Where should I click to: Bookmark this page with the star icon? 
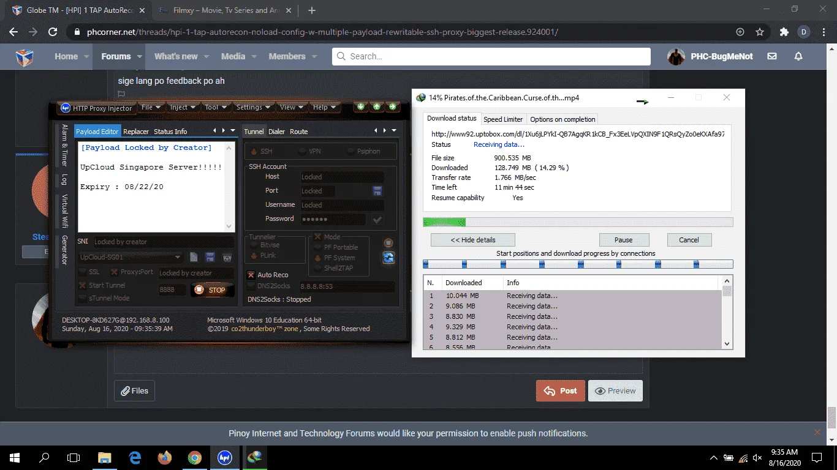(x=760, y=32)
